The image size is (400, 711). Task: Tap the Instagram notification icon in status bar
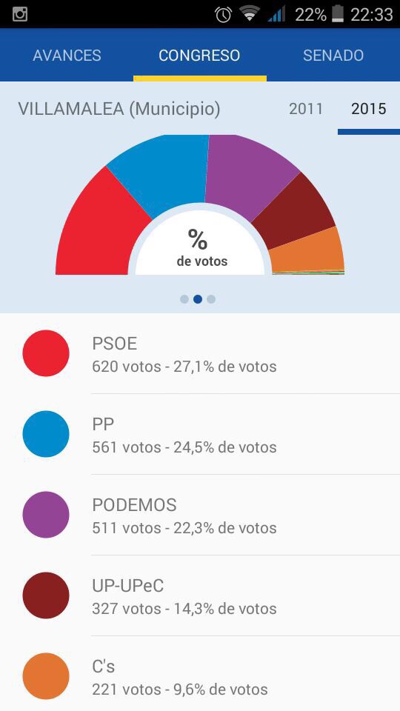[x=19, y=14]
